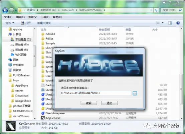Click the R23x64 folder icon
Screen dimensions: 185x134
[43, 34]
